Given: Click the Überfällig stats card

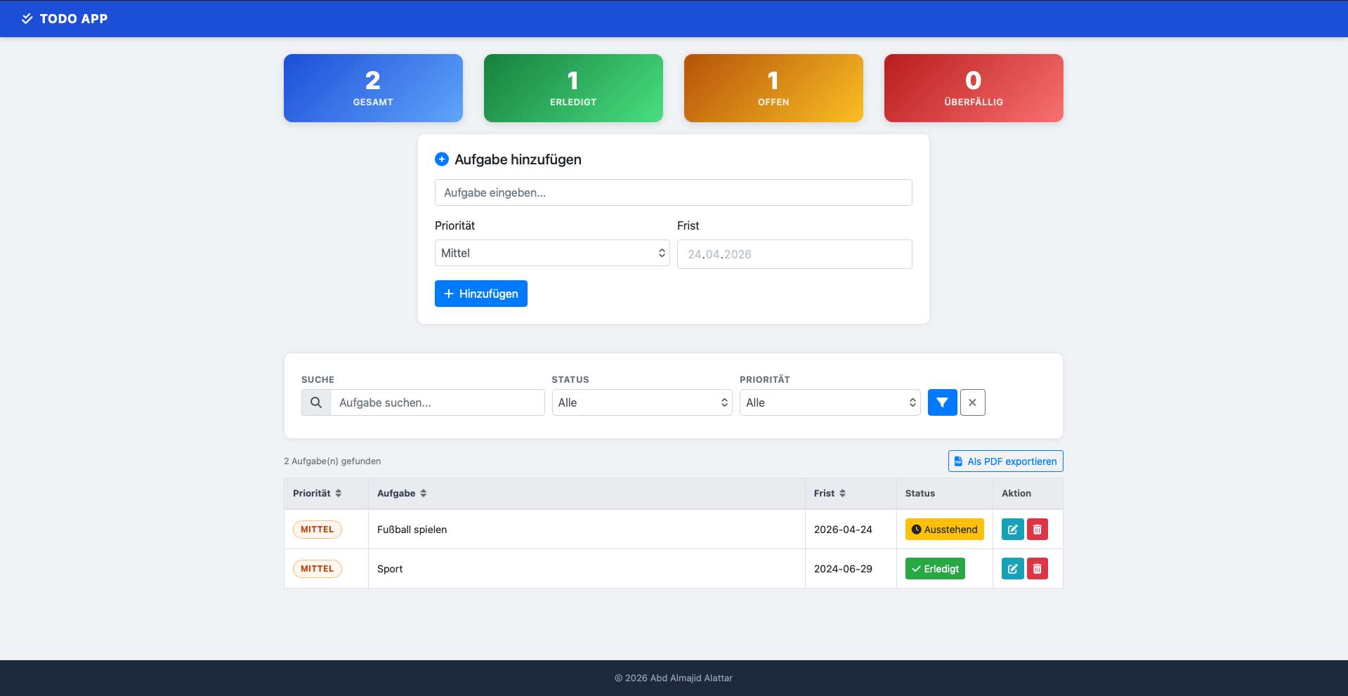Looking at the screenshot, I should (974, 88).
